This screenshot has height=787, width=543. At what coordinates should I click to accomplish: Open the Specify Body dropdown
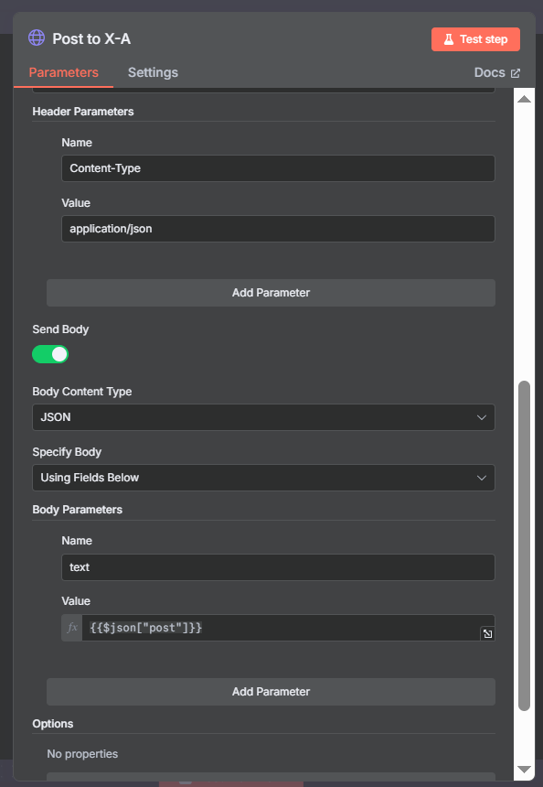click(x=263, y=478)
